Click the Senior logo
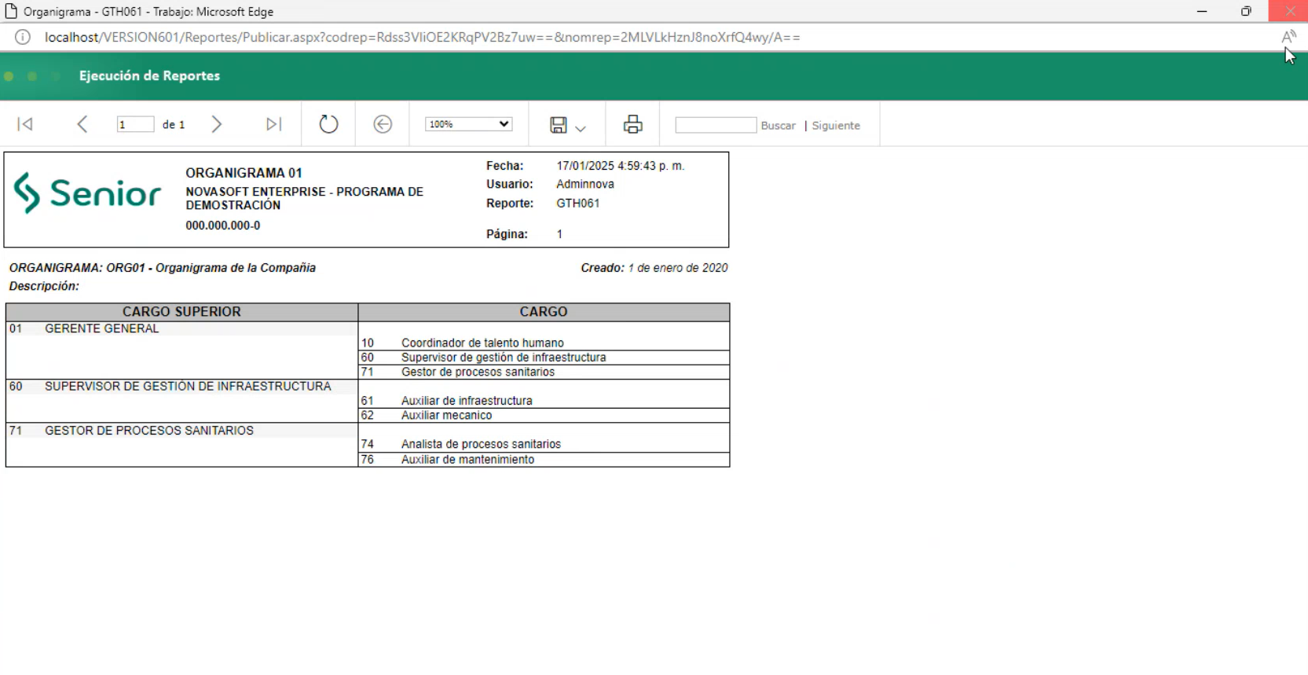 [87, 193]
